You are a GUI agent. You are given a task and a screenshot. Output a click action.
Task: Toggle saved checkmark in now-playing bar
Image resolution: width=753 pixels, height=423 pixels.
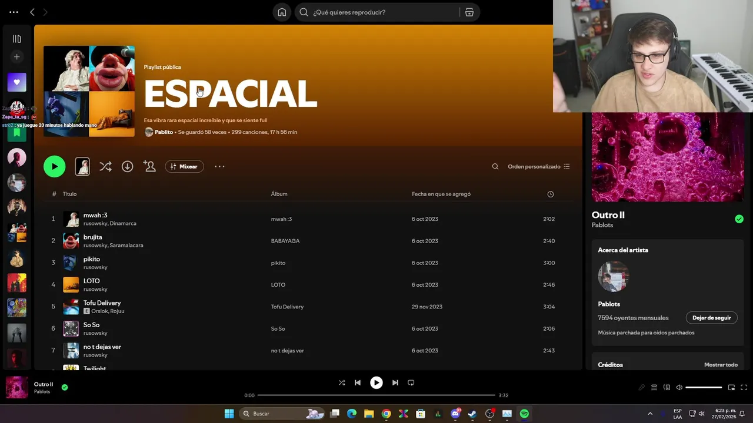coord(65,387)
